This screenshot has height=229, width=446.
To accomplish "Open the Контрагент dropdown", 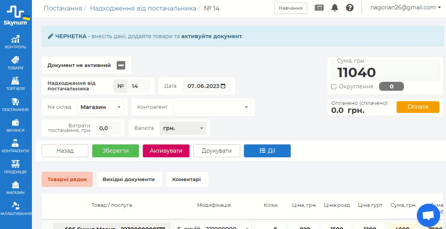I will (x=212, y=107).
